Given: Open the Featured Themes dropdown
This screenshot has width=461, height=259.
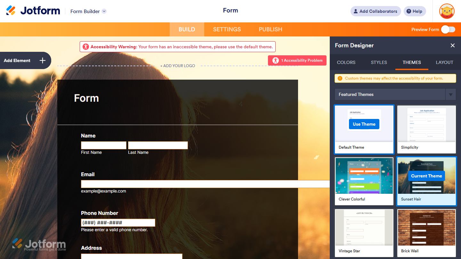Looking at the screenshot, I should click(391, 94).
